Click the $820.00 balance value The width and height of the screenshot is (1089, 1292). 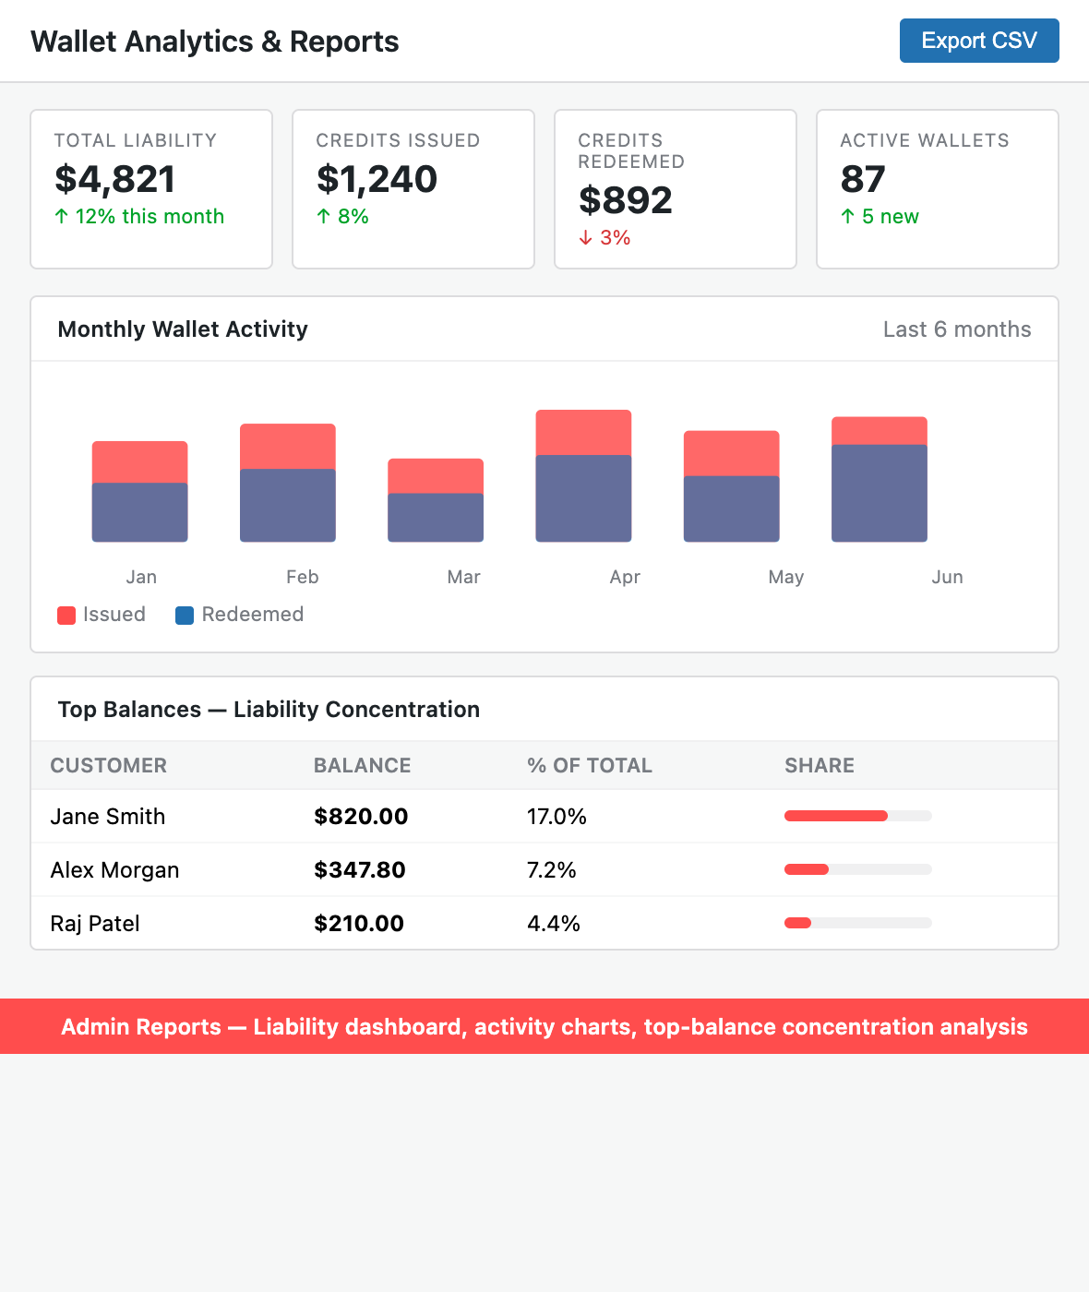[x=361, y=817]
